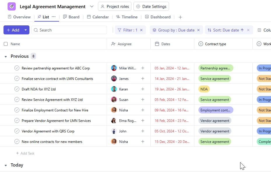Toggle completion circle for 'Vendor Agreement with QRS Corp'
The width and height of the screenshot is (271, 175).
coord(17,131)
